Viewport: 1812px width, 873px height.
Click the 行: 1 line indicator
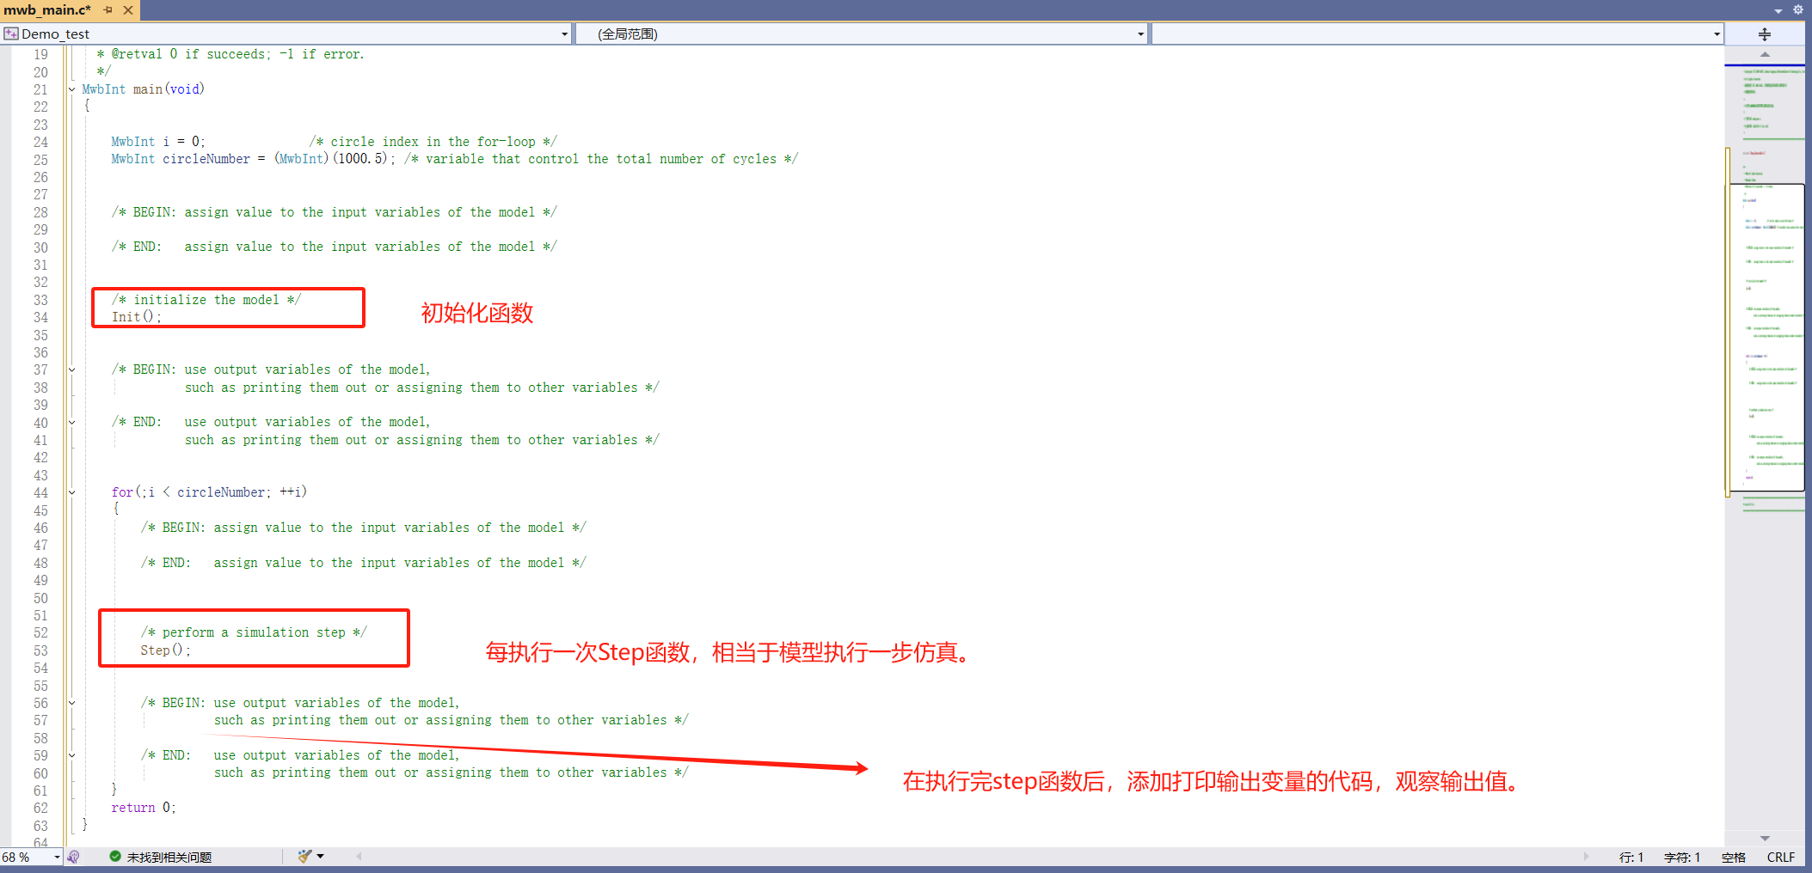pos(1631,858)
